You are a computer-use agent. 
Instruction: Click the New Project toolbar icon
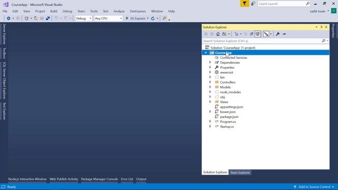pos(26,18)
